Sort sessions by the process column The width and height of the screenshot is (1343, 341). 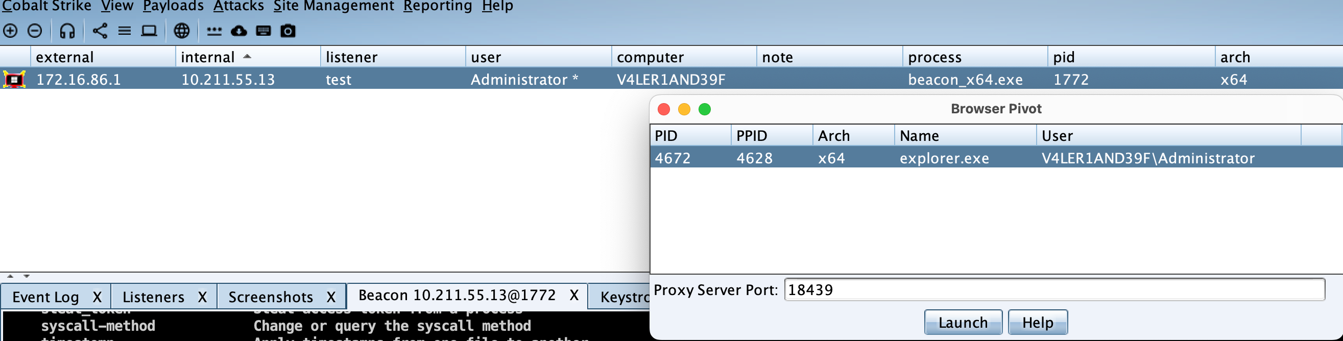974,57
